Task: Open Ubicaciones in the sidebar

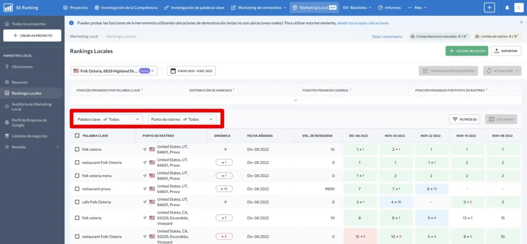Action: pyautogui.click(x=19, y=66)
